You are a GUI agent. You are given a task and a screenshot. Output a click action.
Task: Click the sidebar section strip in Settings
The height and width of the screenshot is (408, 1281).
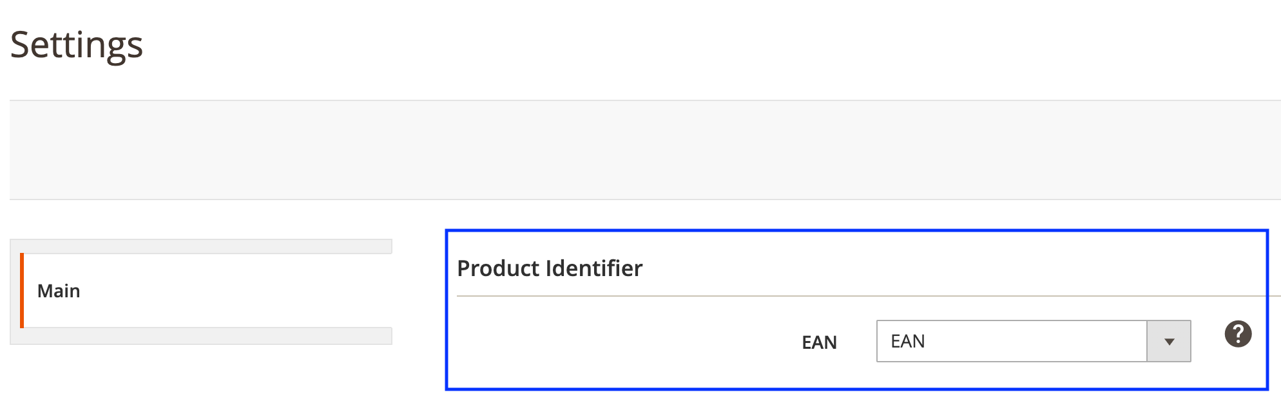(203, 246)
